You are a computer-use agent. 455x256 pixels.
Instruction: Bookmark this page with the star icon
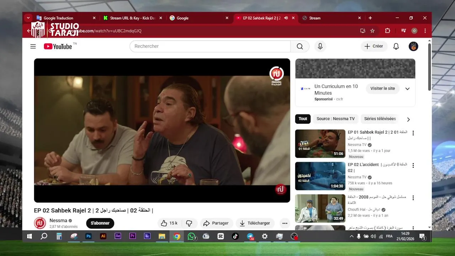coord(373,31)
